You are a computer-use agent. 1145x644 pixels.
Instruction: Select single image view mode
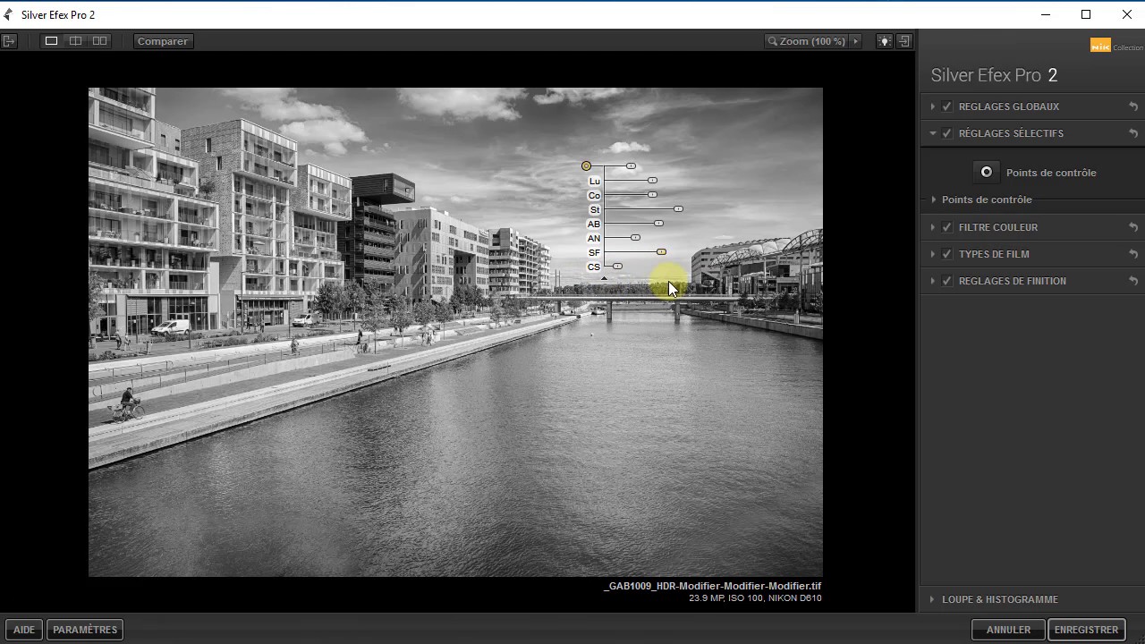[x=52, y=41]
